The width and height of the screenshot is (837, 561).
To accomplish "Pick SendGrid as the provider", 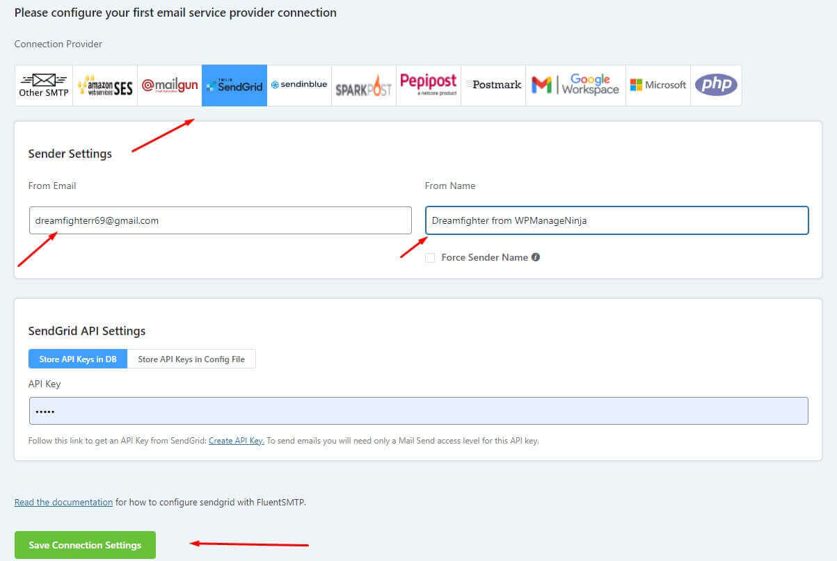I will pos(234,86).
